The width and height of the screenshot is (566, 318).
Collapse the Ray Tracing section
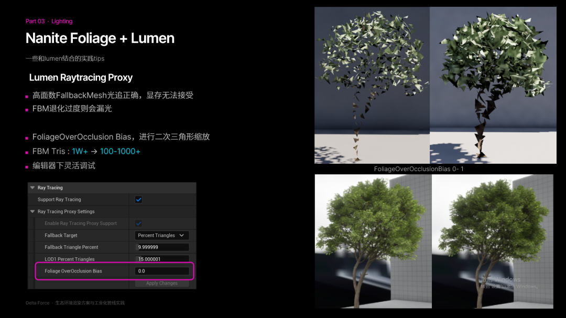pyautogui.click(x=32, y=188)
